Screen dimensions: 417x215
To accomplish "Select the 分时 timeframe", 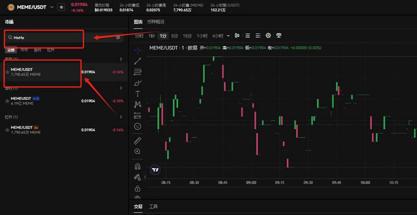I will tap(139, 35).
